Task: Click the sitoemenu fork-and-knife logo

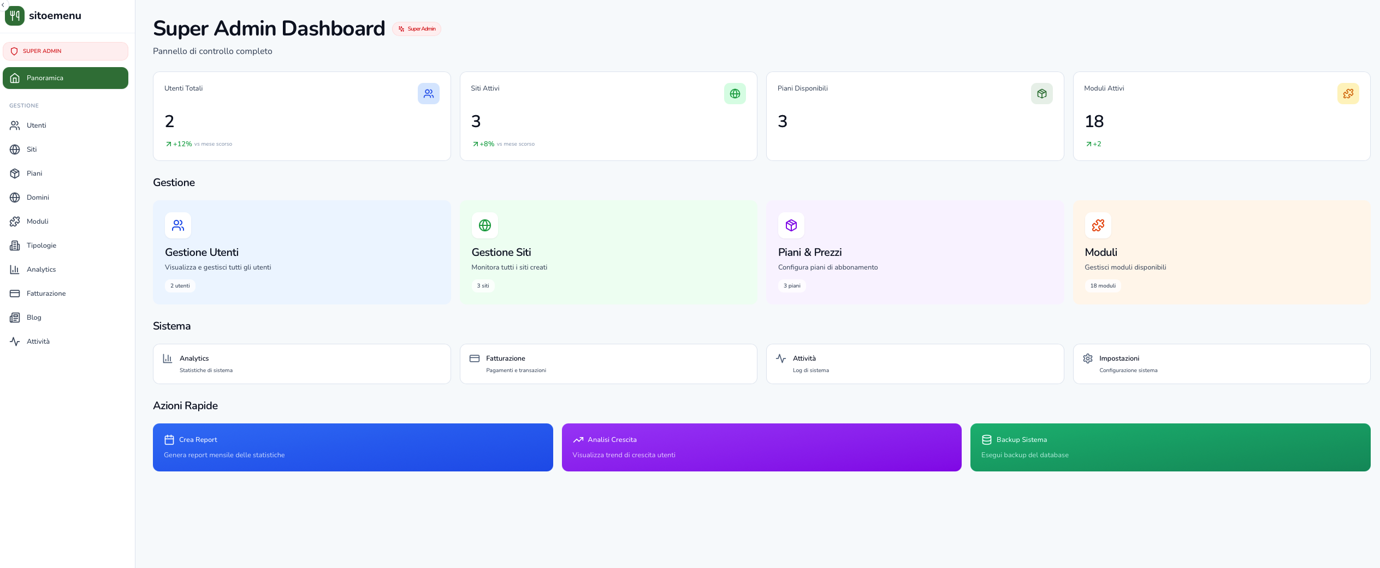Action: pyautogui.click(x=15, y=16)
